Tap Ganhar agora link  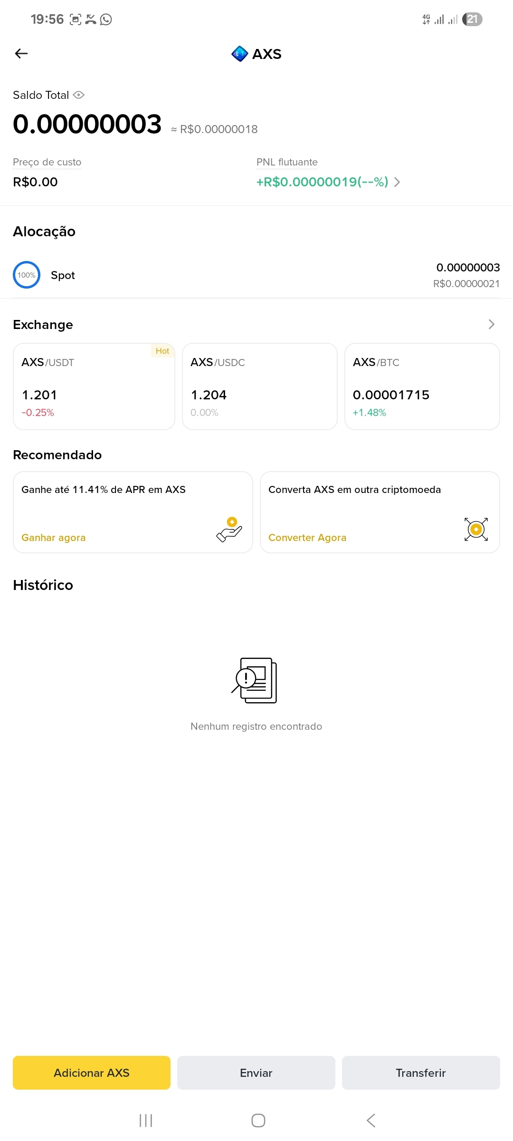coord(54,538)
